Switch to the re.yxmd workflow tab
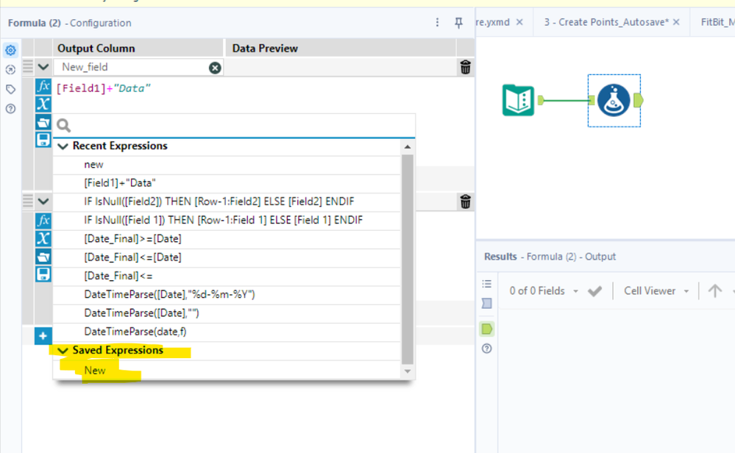The width and height of the screenshot is (735, 453). tap(493, 22)
